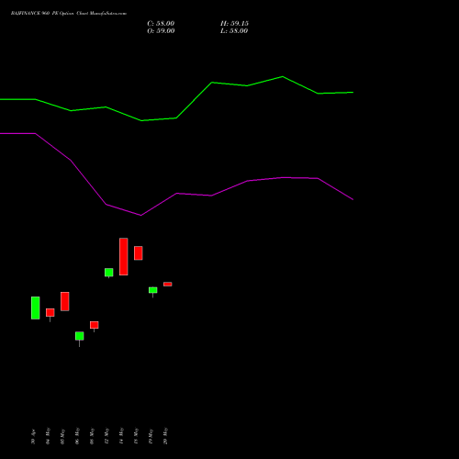Click the 06 May date label
Viewport: 459px width, 459px height.
pos(77,436)
